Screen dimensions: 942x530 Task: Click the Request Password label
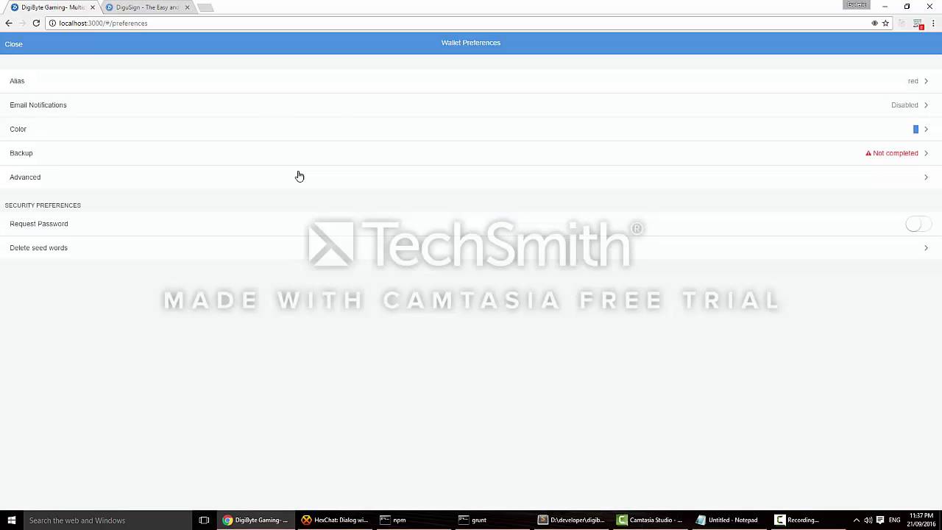pos(39,224)
